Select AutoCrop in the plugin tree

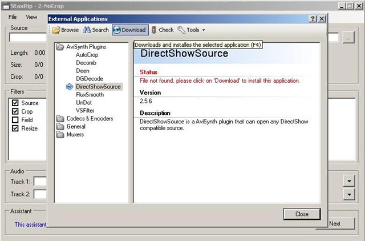tap(87, 55)
